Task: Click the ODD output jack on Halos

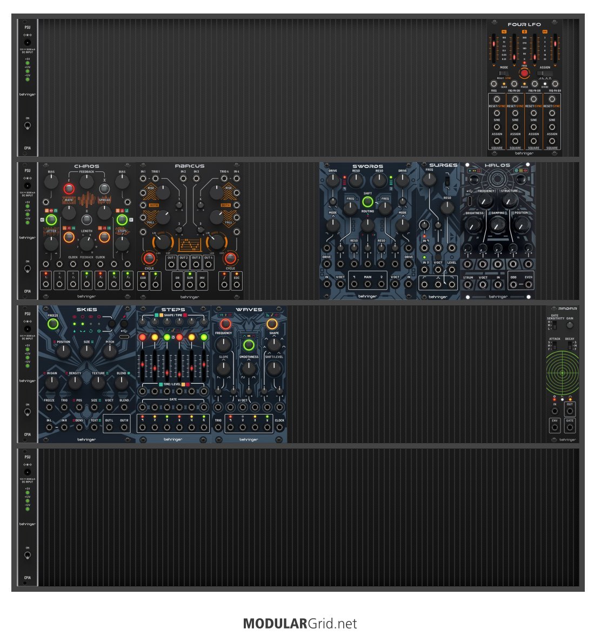Action: pyautogui.click(x=513, y=285)
